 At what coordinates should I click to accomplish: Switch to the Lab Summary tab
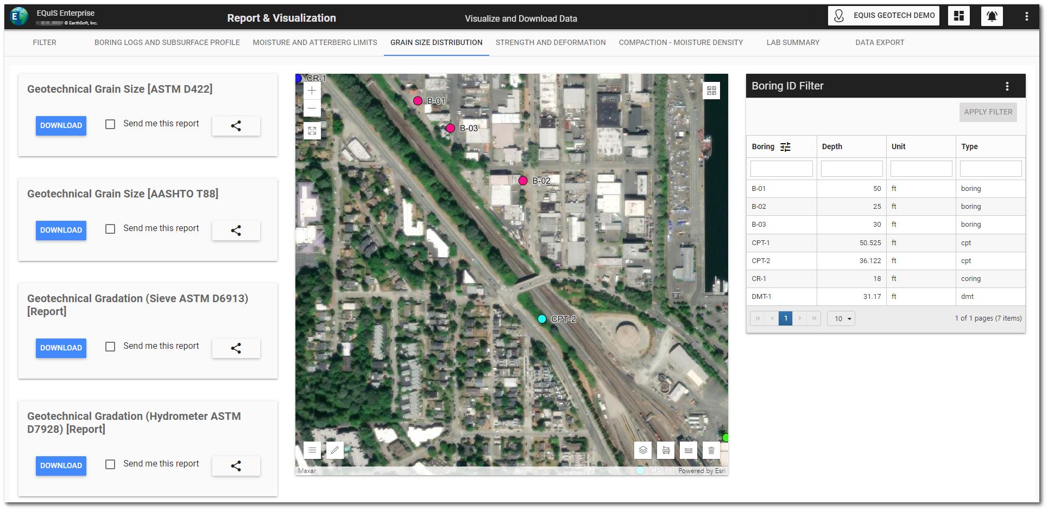[x=793, y=42]
